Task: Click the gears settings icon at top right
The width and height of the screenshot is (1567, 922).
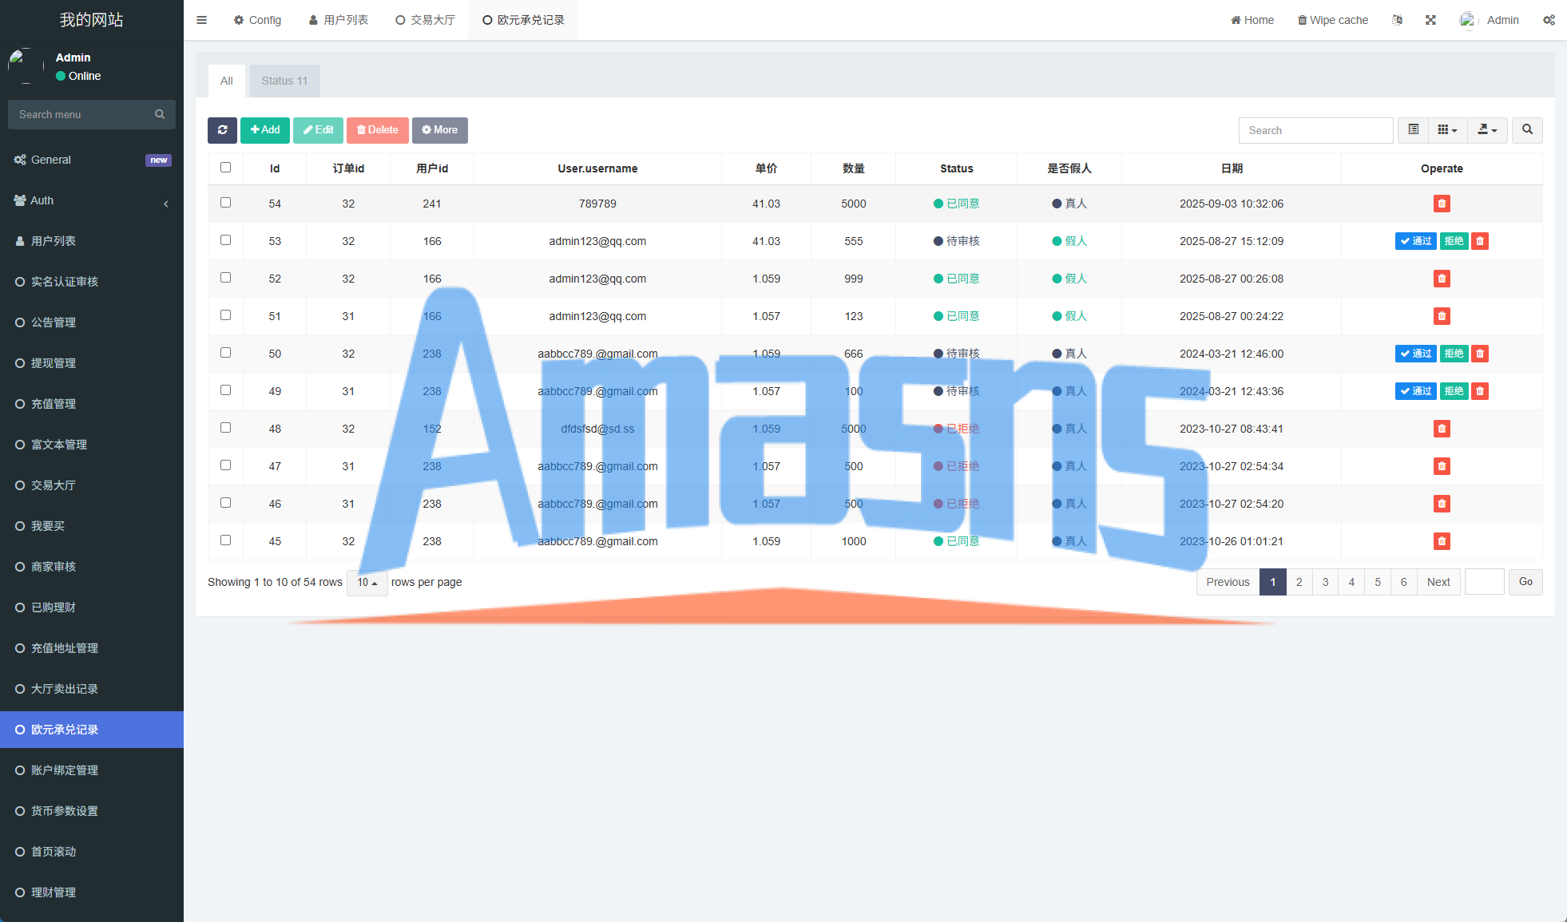Action: 1549,20
